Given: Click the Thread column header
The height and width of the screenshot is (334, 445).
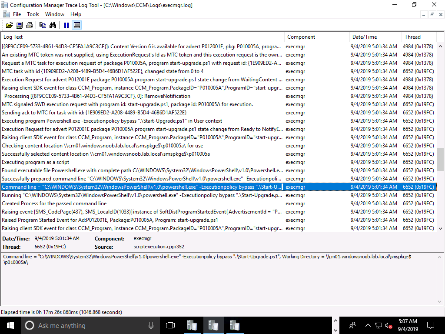Looking at the screenshot, I should (x=419, y=37).
